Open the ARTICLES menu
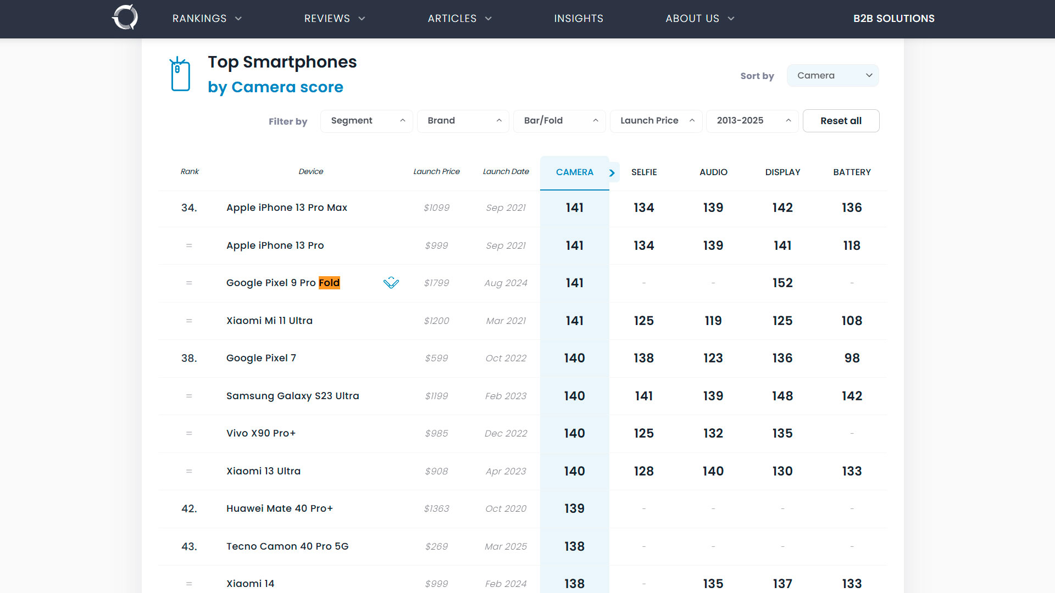Screen dimensions: 1055x593 click(460, 19)
